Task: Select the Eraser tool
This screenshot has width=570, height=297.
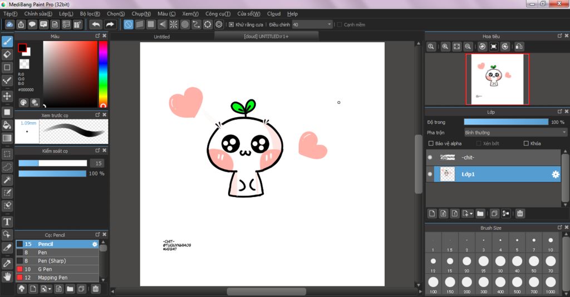Action: [x=7, y=54]
